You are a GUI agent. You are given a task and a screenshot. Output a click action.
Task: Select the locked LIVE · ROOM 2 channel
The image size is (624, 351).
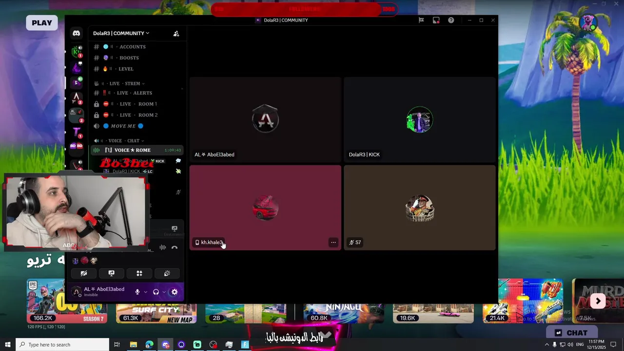(138, 115)
